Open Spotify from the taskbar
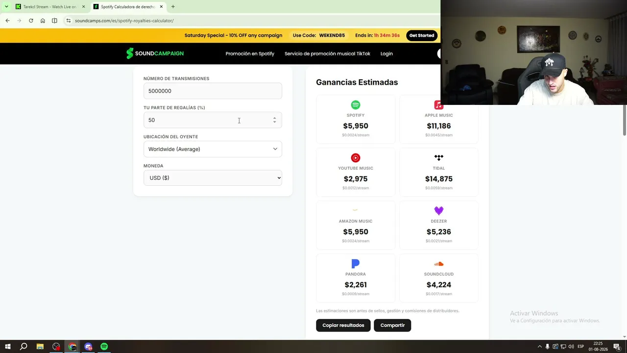Screen dimensions: 627x353 (104, 347)
